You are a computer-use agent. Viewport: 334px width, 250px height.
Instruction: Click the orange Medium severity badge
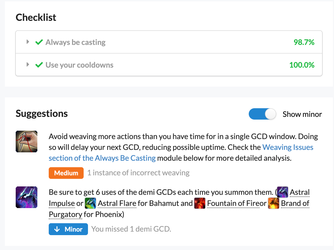pos(66,173)
